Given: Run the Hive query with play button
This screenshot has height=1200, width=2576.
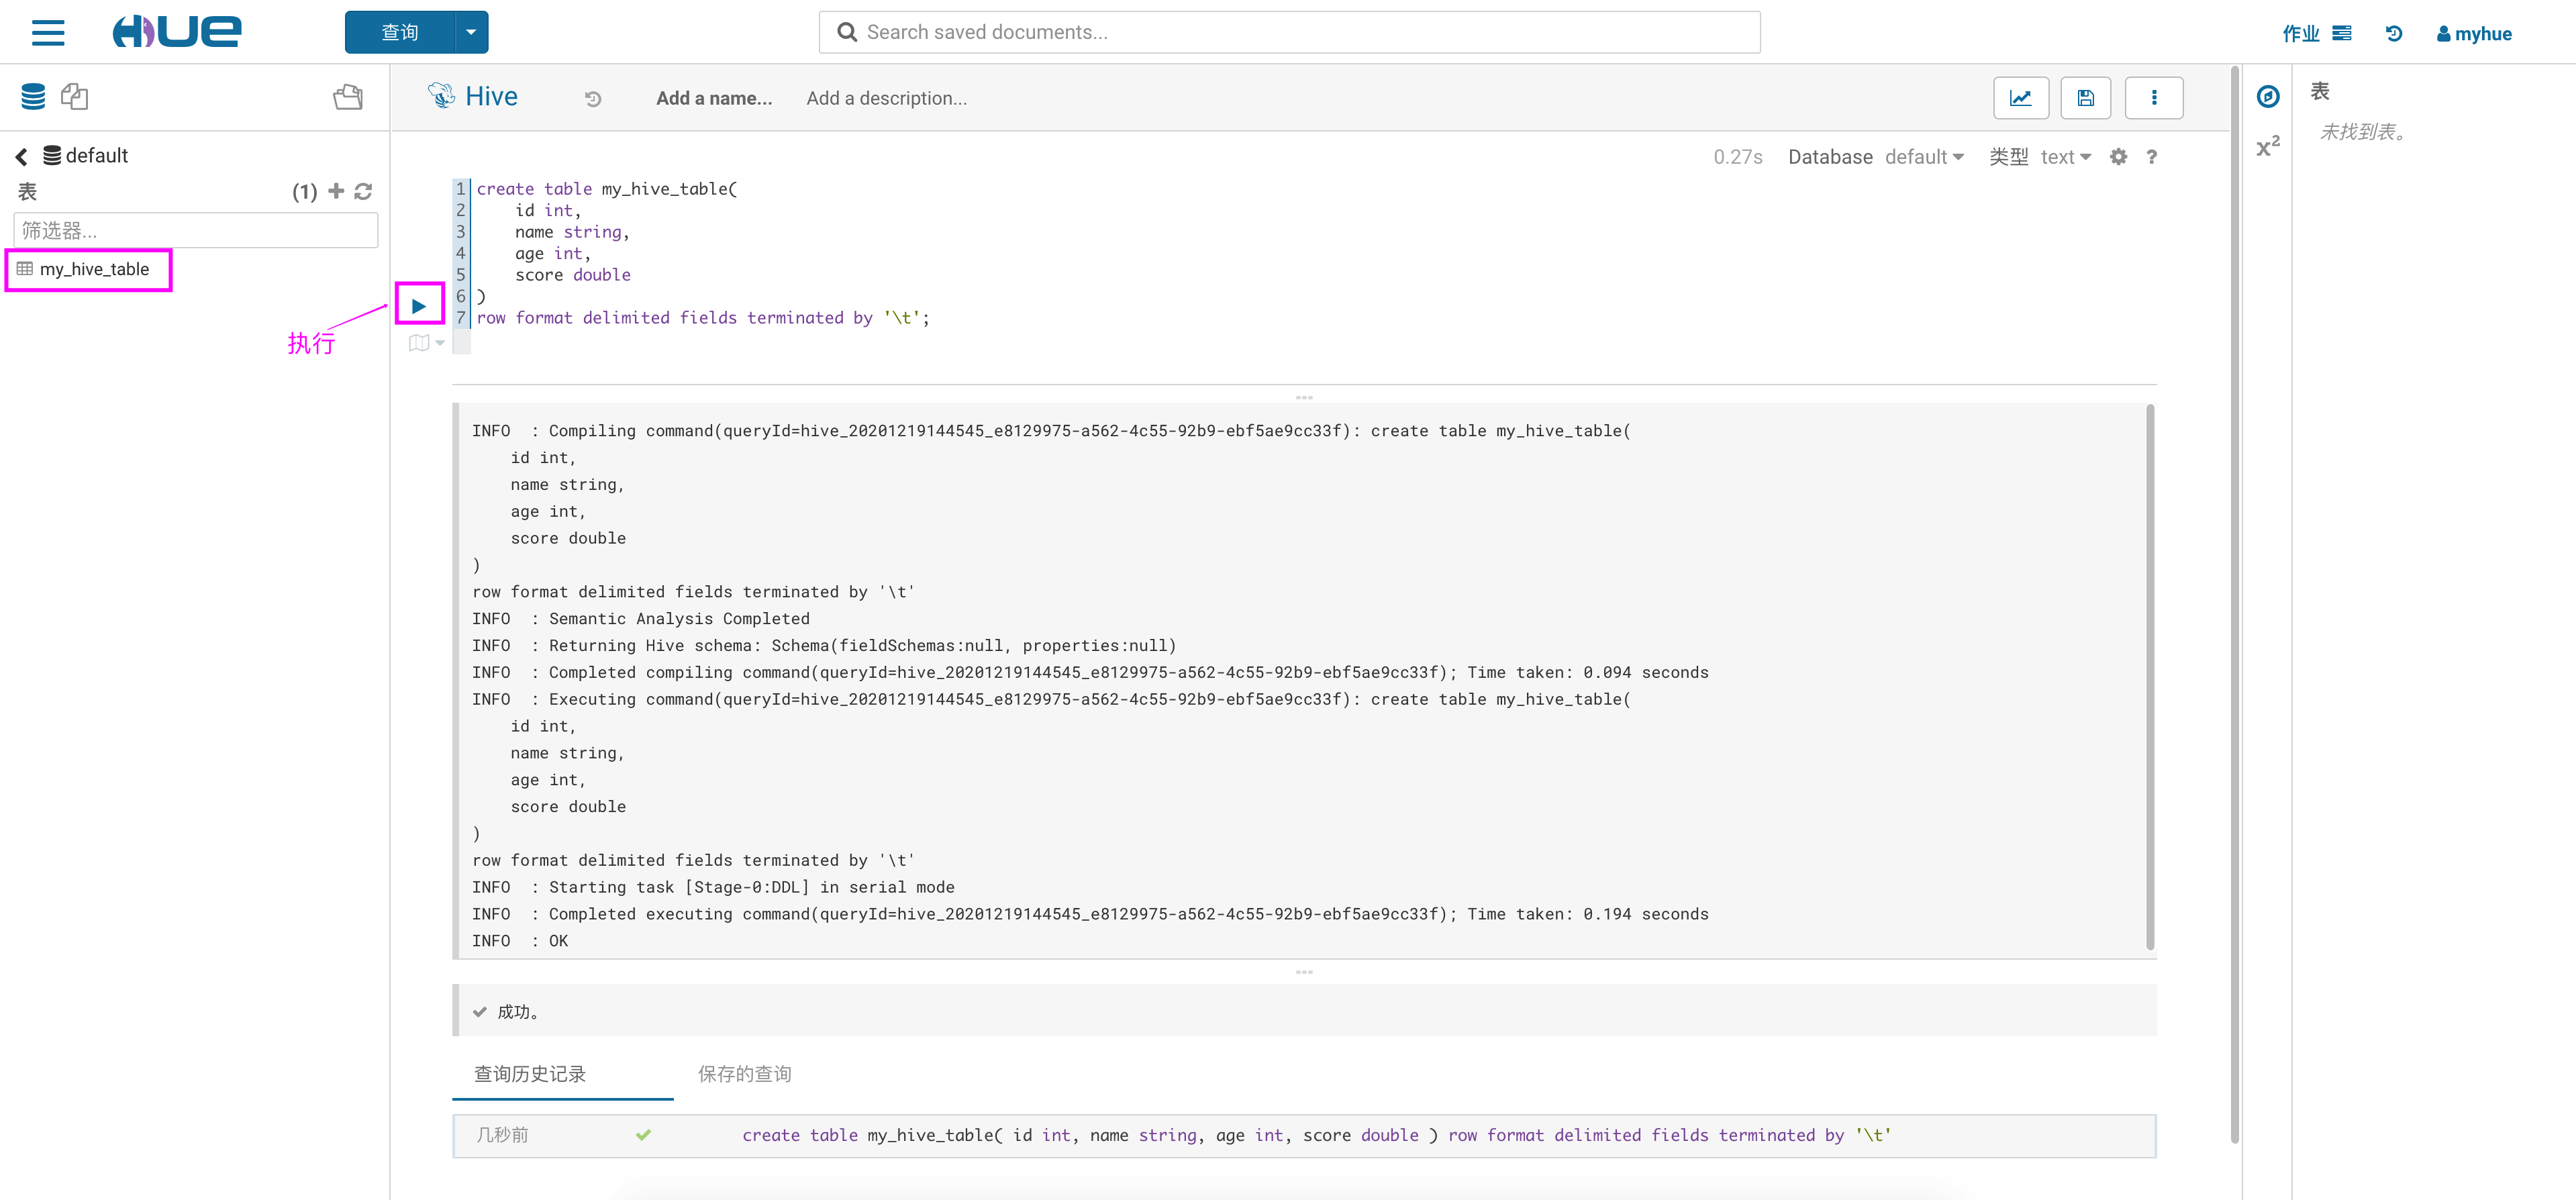Looking at the screenshot, I should [419, 305].
